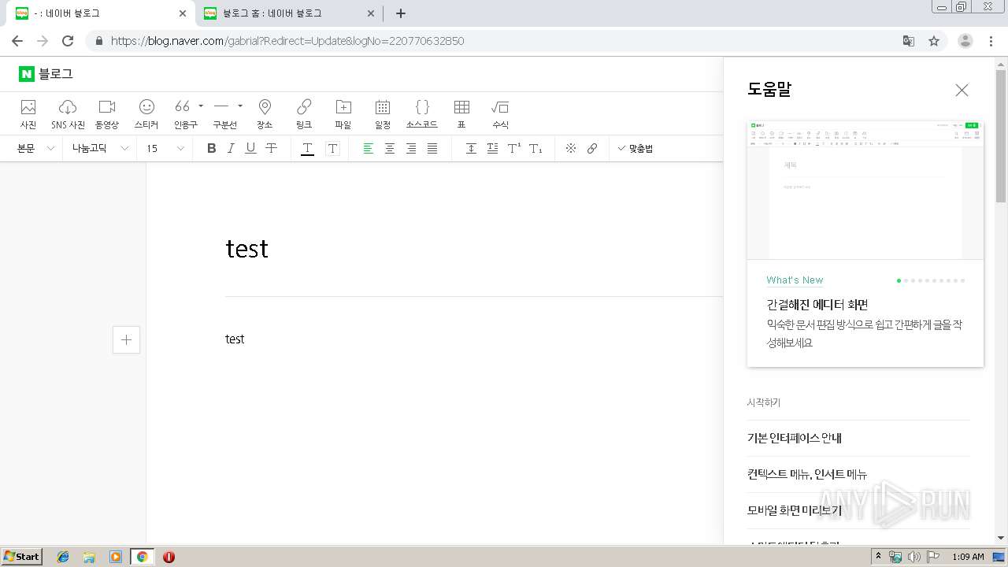Toggle underline formatting
This screenshot has width=1008, height=567.
pos(250,148)
